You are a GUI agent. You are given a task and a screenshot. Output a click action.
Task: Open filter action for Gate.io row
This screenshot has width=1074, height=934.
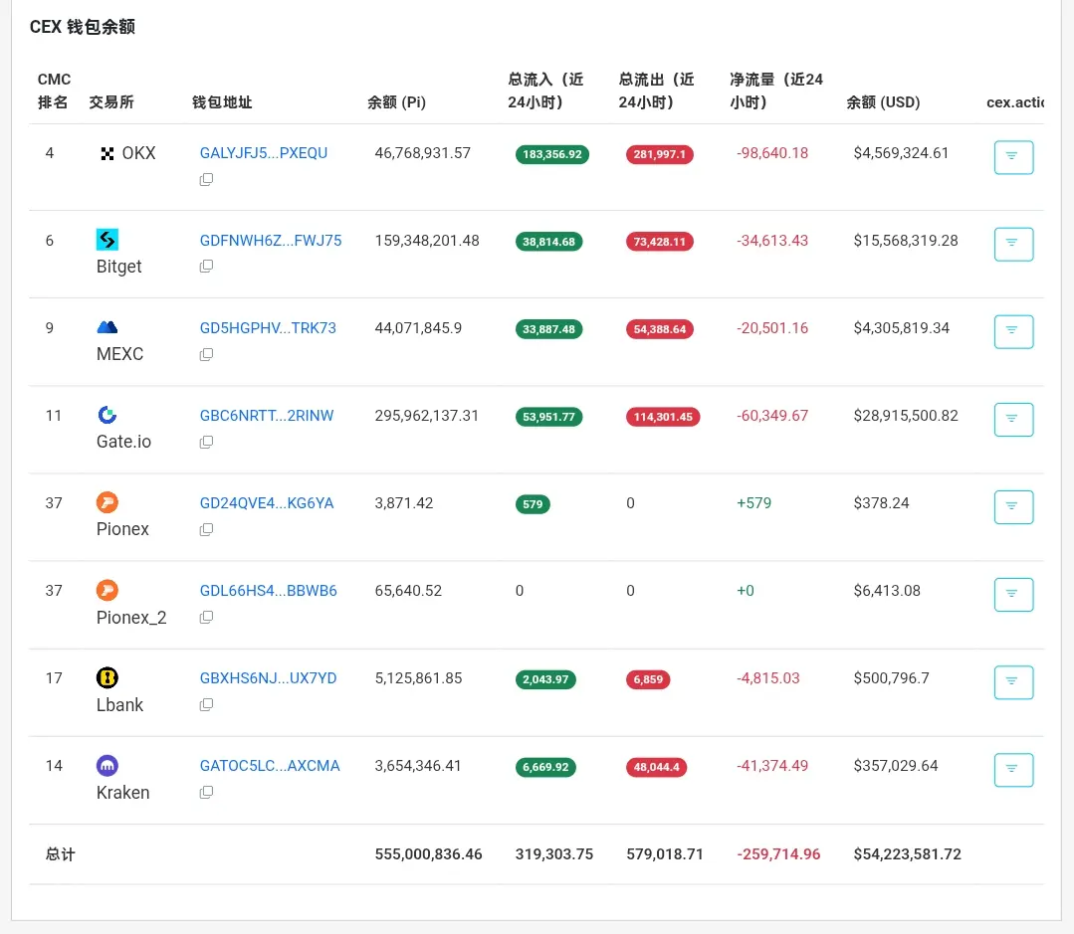point(1013,420)
